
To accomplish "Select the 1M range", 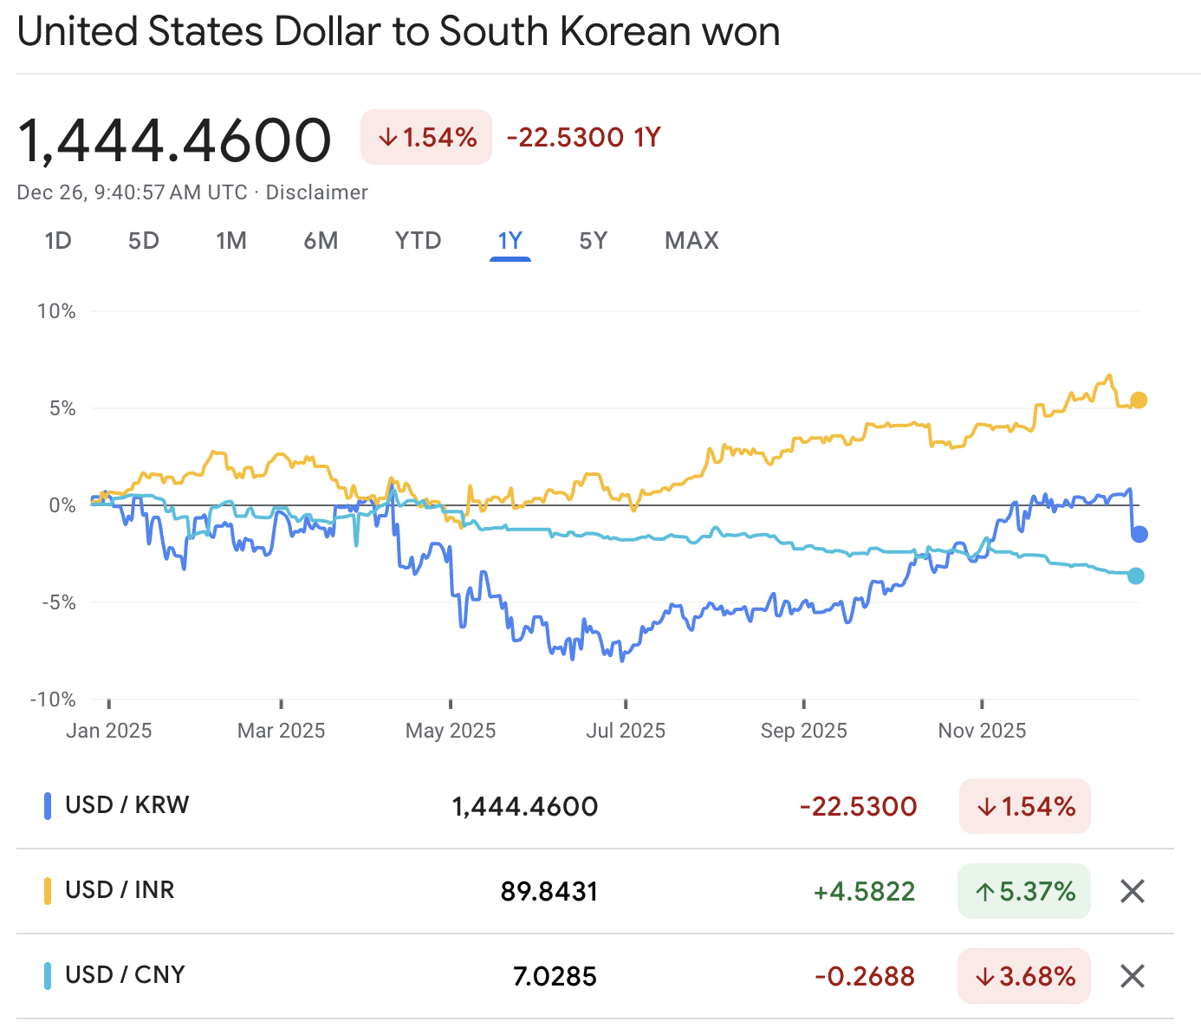I will 230,241.
